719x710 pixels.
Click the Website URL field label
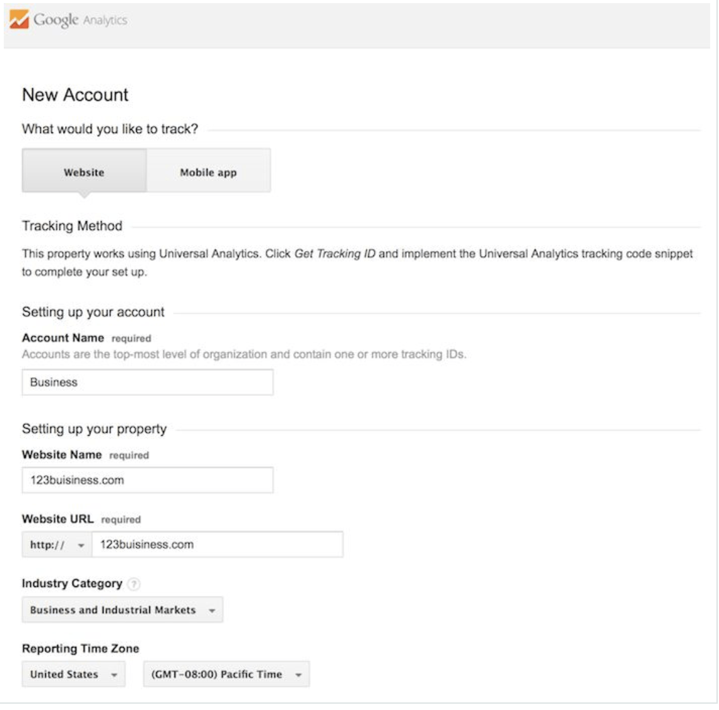click(57, 519)
